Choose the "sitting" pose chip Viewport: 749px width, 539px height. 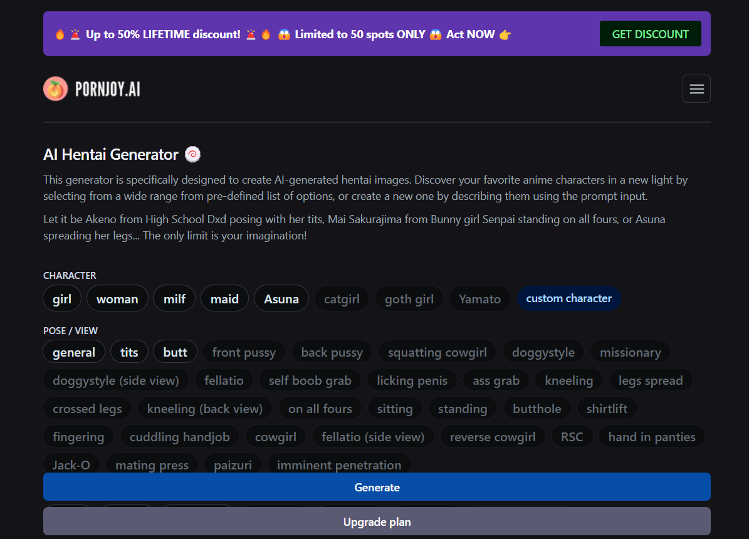coord(394,409)
